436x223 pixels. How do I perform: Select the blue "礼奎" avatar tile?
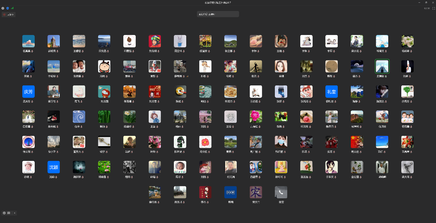tap(332, 92)
